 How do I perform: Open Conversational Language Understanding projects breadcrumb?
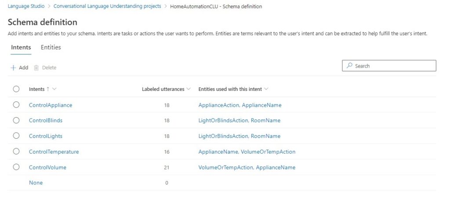pos(107,7)
